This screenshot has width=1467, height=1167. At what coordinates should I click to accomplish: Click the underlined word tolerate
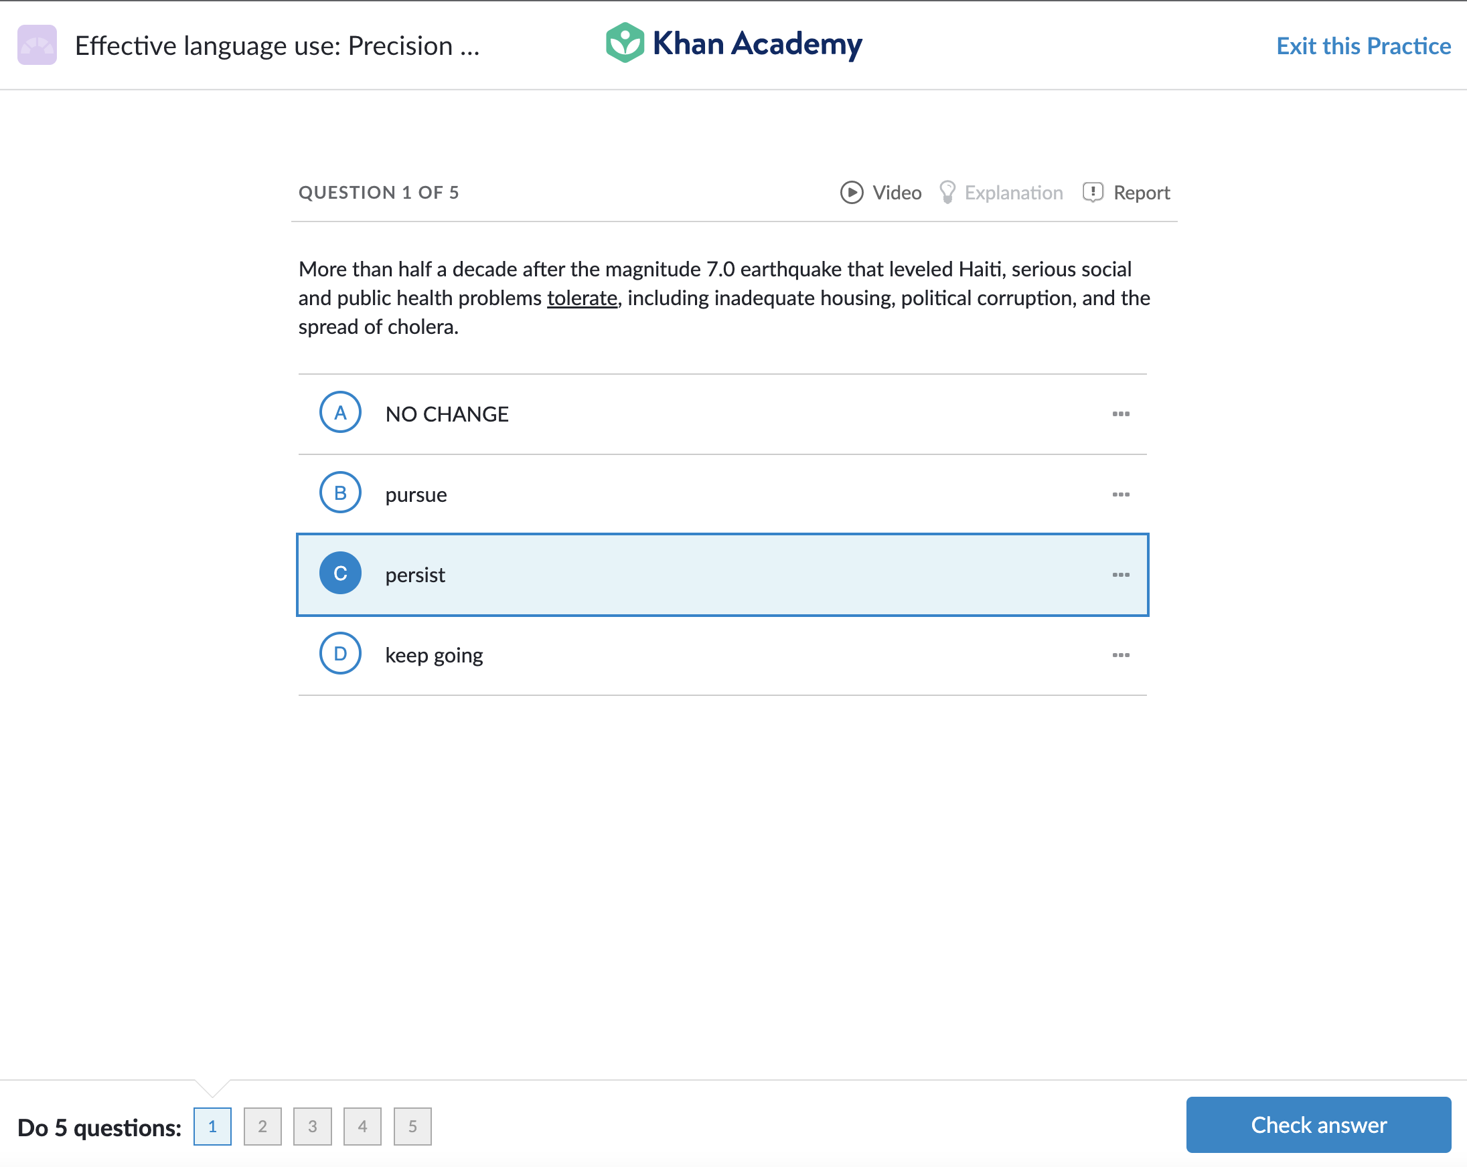click(x=582, y=298)
